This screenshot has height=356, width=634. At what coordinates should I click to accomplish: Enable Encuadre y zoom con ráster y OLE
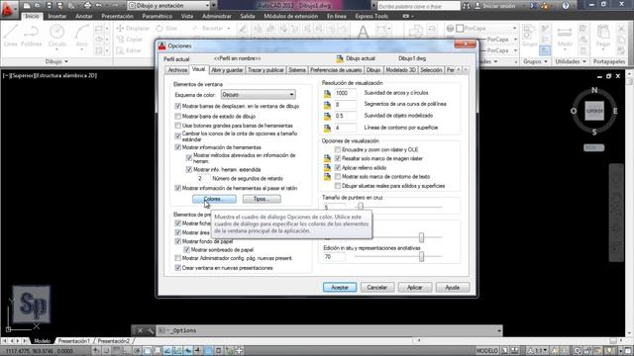[x=338, y=149]
